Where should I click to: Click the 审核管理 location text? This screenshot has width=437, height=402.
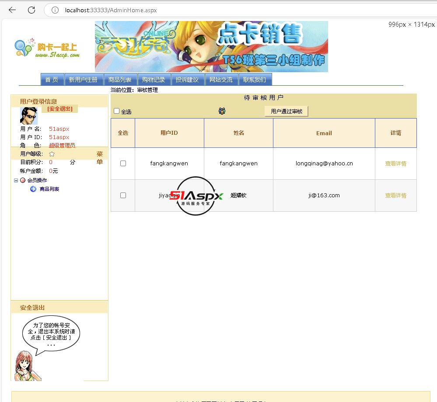(147, 90)
